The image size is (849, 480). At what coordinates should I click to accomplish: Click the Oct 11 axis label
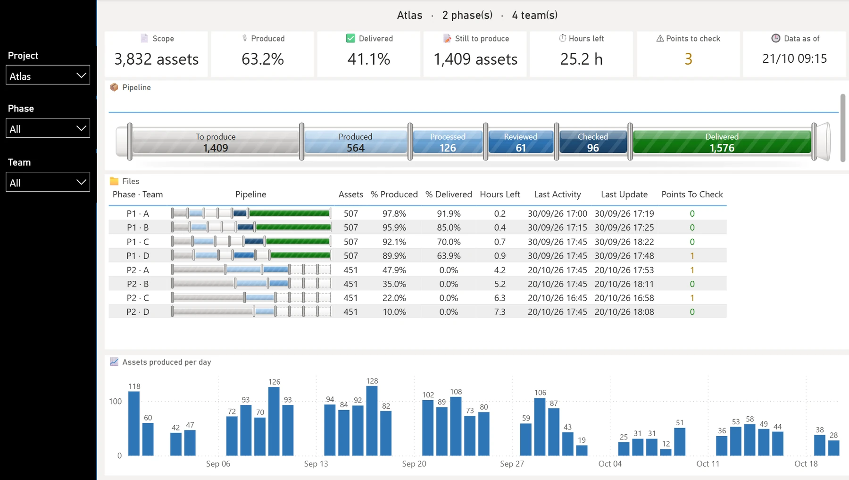pos(708,464)
